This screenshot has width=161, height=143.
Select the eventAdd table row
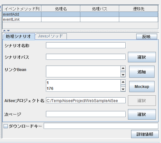click(x=80, y=14)
